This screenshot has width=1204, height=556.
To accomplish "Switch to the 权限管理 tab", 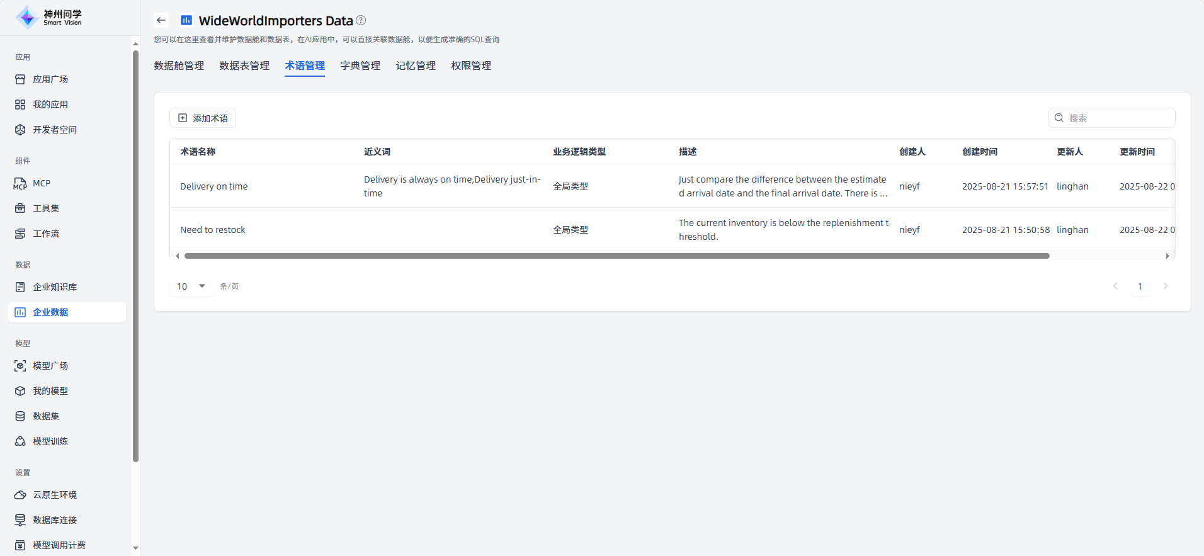I will pos(471,65).
